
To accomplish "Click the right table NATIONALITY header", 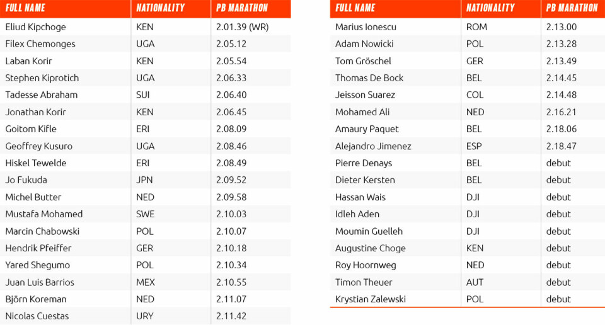I will coord(490,8).
